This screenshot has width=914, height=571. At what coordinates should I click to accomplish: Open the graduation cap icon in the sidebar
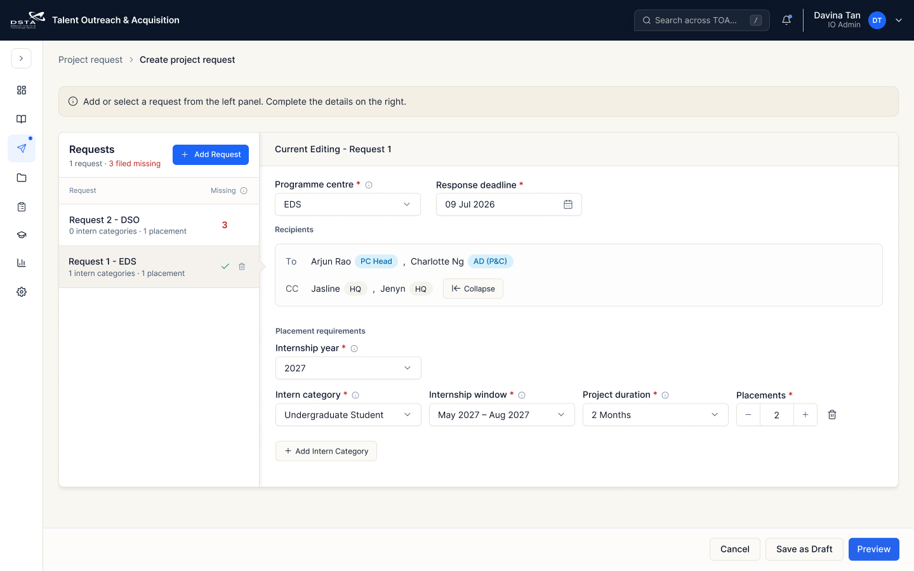pyautogui.click(x=22, y=235)
